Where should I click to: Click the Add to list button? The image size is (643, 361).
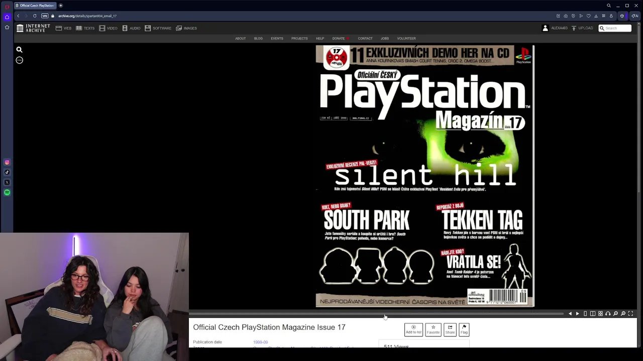tap(413, 329)
